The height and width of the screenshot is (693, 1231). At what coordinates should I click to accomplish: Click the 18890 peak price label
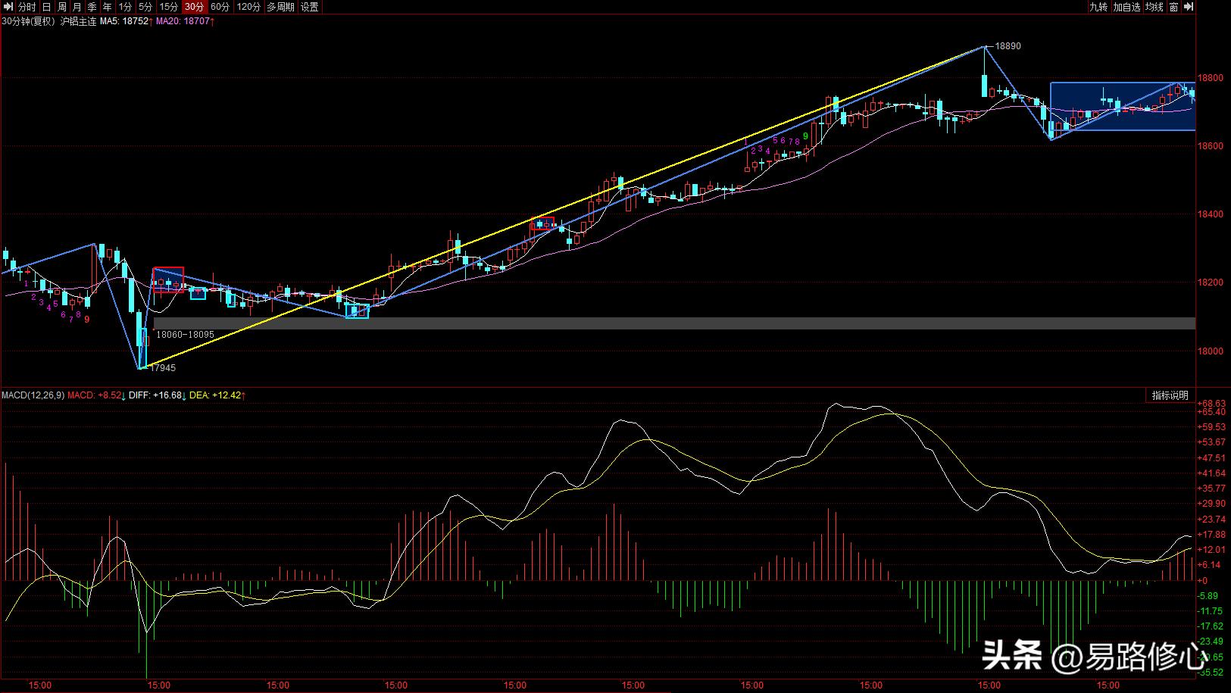pos(1008,46)
